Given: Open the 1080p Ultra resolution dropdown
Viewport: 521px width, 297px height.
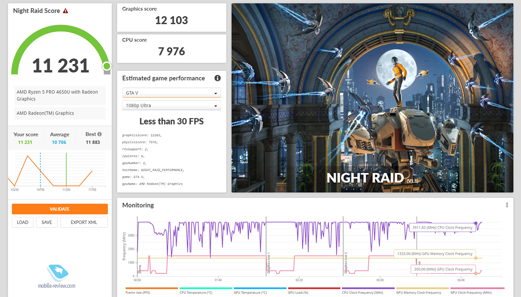Looking at the screenshot, I should (172, 105).
